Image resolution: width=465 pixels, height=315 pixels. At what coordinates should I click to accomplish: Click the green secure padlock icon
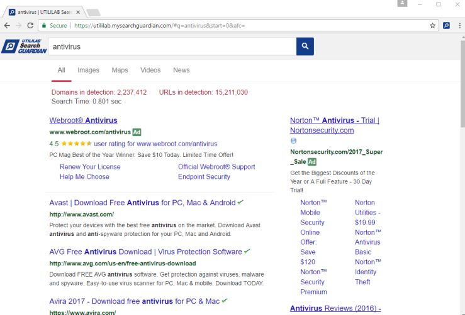click(x=44, y=26)
